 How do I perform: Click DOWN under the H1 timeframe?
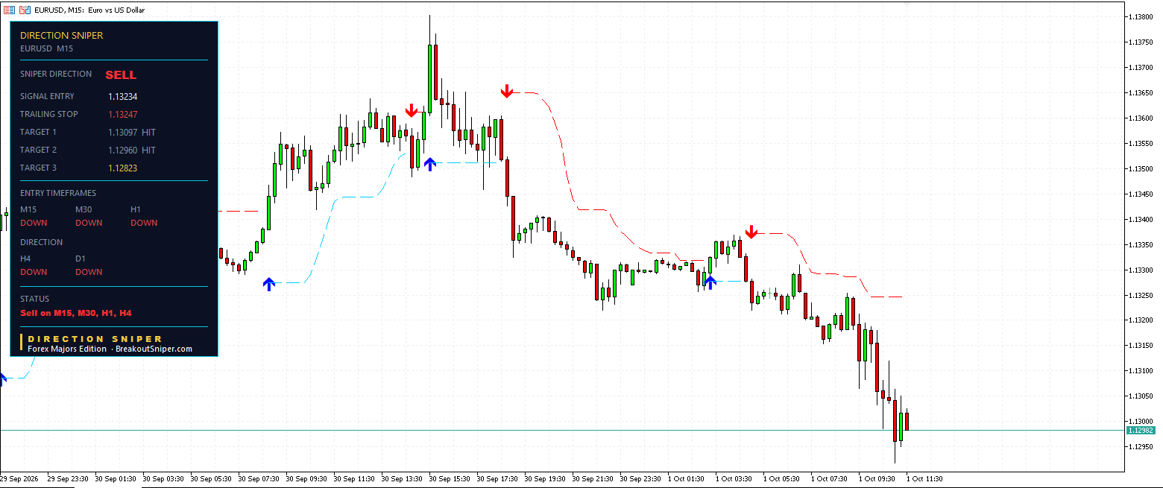point(144,223)
